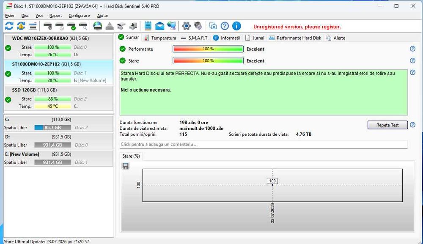Click the gray eject triangle toolbar icon
This screenshot has height=244, width=423.
coord(110,26)
